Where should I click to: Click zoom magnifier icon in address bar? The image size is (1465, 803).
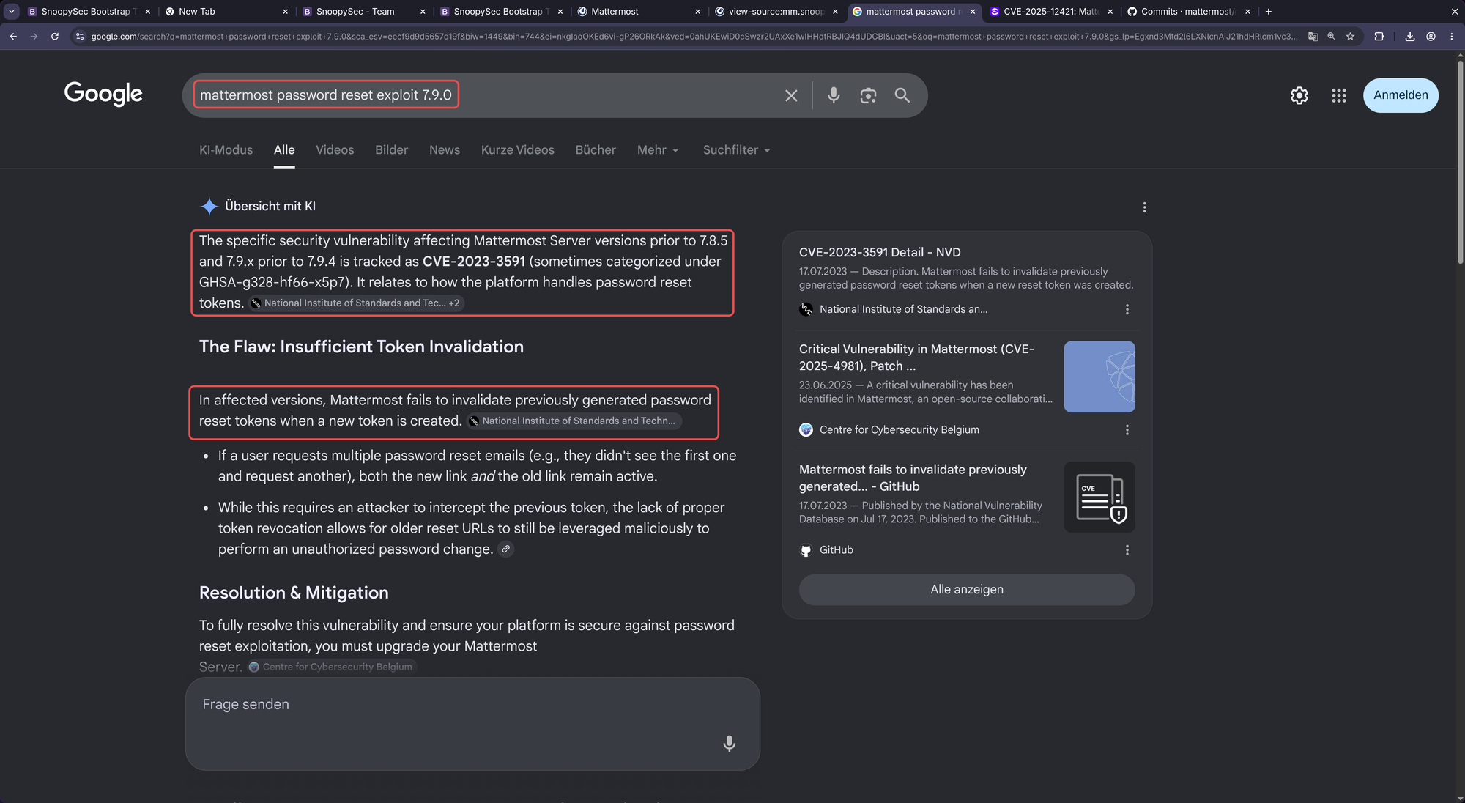(x=1332, y=36)
